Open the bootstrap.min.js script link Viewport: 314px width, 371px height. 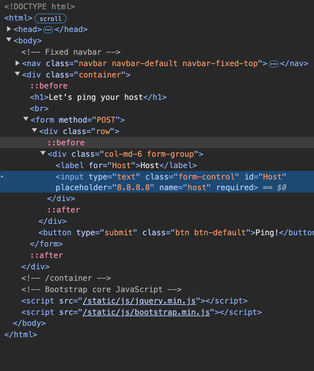(146, 312)
